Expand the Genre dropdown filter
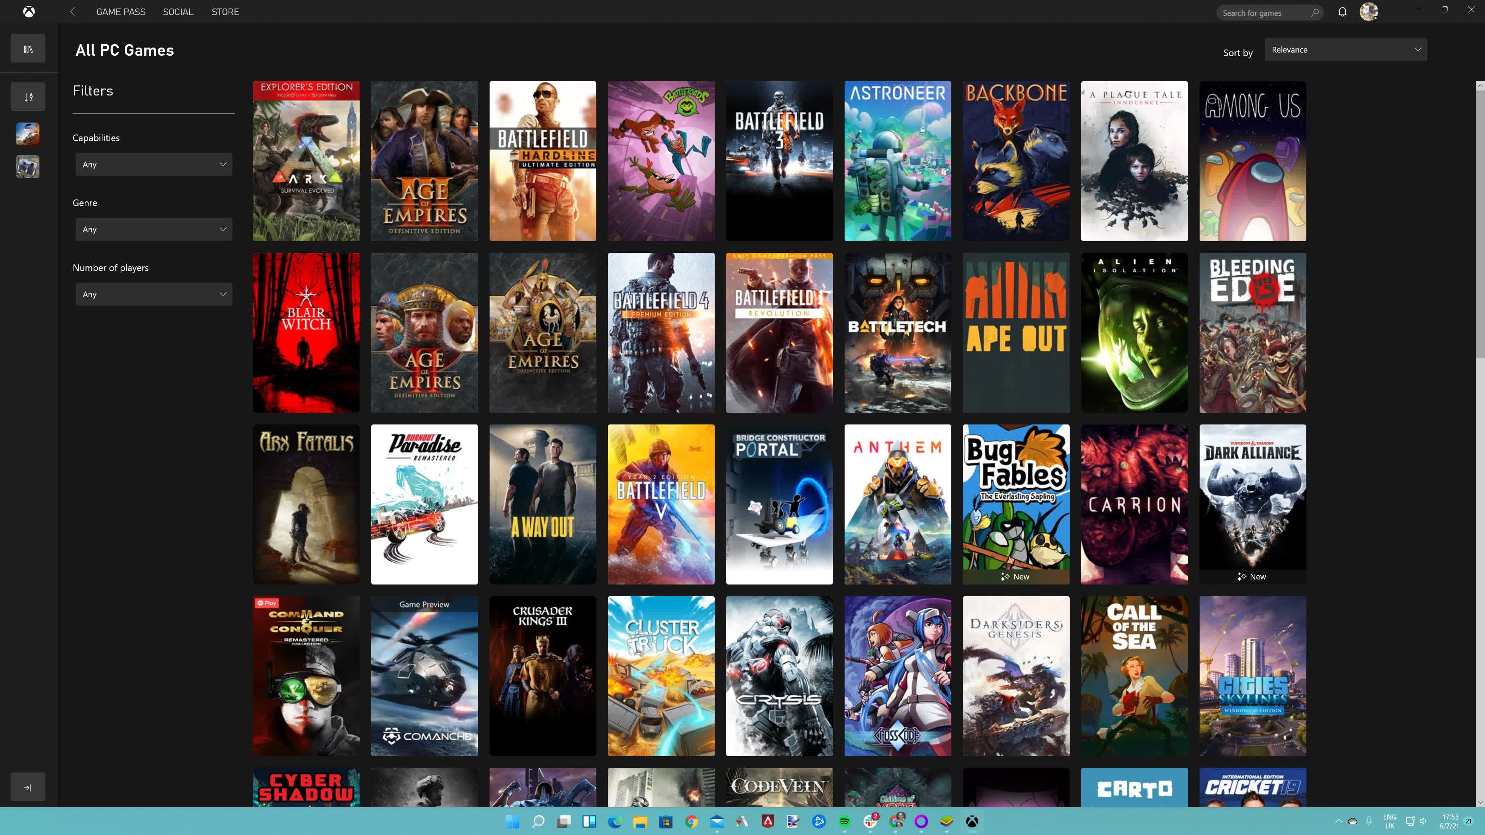1485x835 pixels. tap(153, 229)
